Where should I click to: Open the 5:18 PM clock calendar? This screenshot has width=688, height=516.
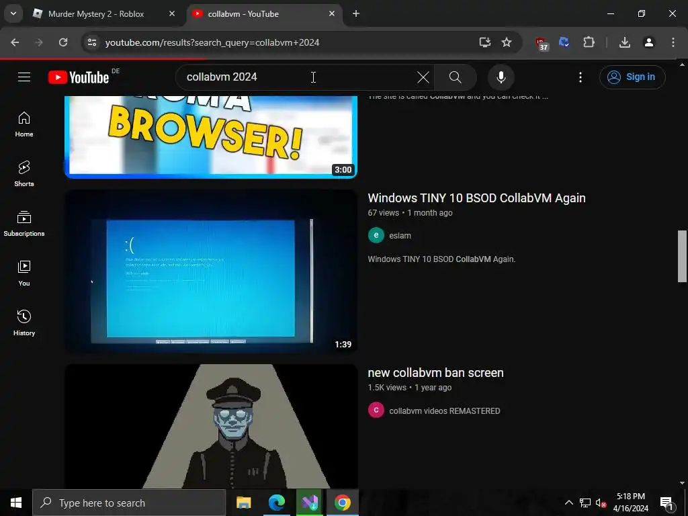click(630, 503)
